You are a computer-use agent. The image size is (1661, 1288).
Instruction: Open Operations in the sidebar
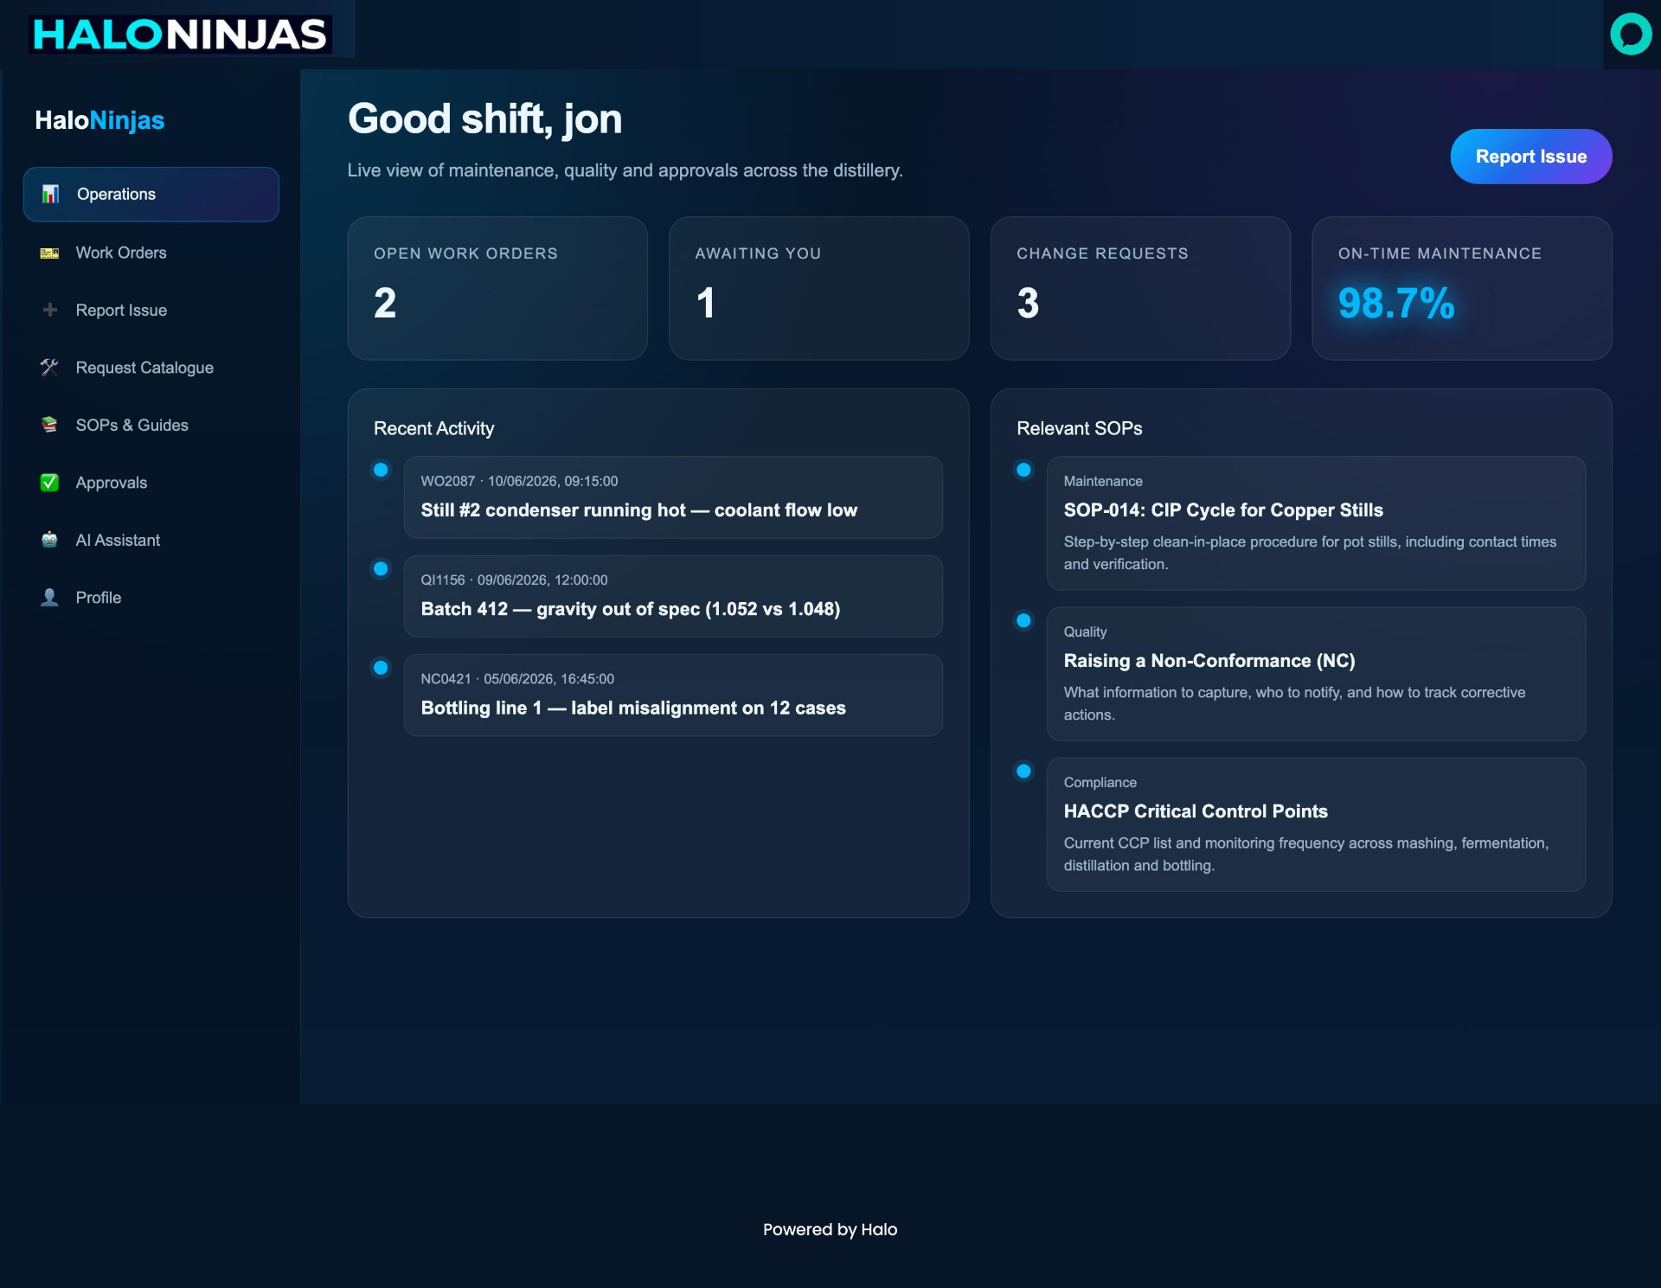point(151,195)
